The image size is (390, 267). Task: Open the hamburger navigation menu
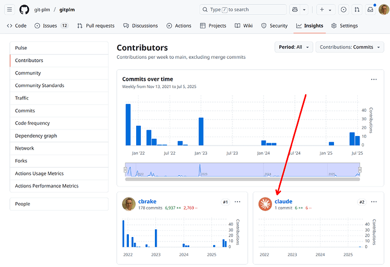click(x=10, y=10)
